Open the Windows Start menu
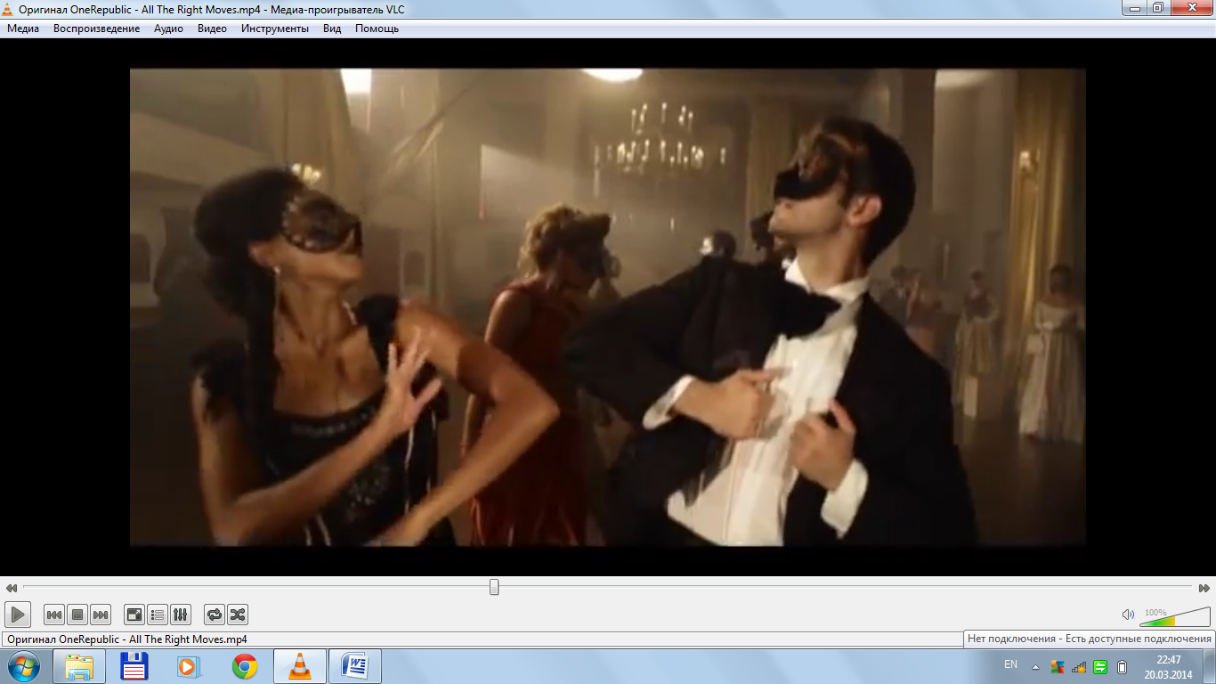1216x684 pixels. (23, 666)
